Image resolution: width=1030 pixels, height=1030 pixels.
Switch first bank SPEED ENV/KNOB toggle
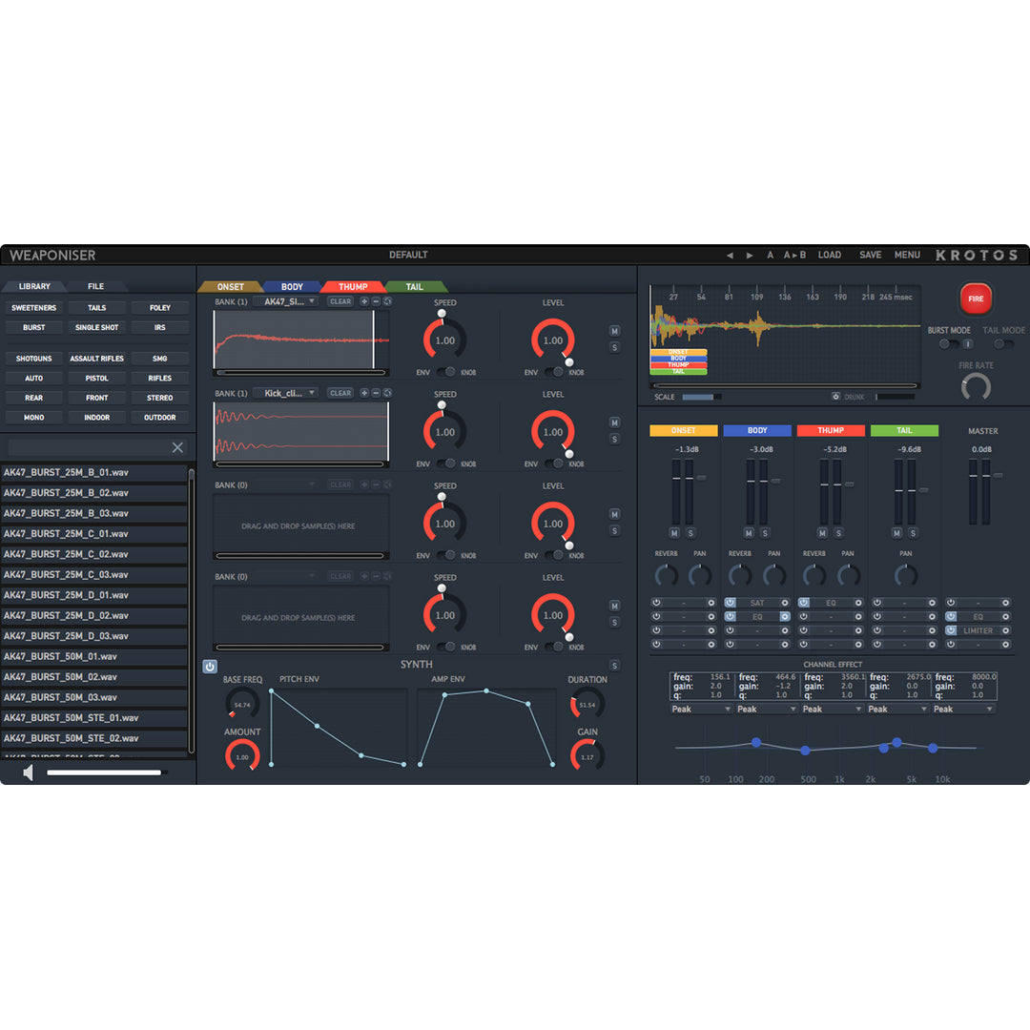pyautogui.click(x=446, y=373)
